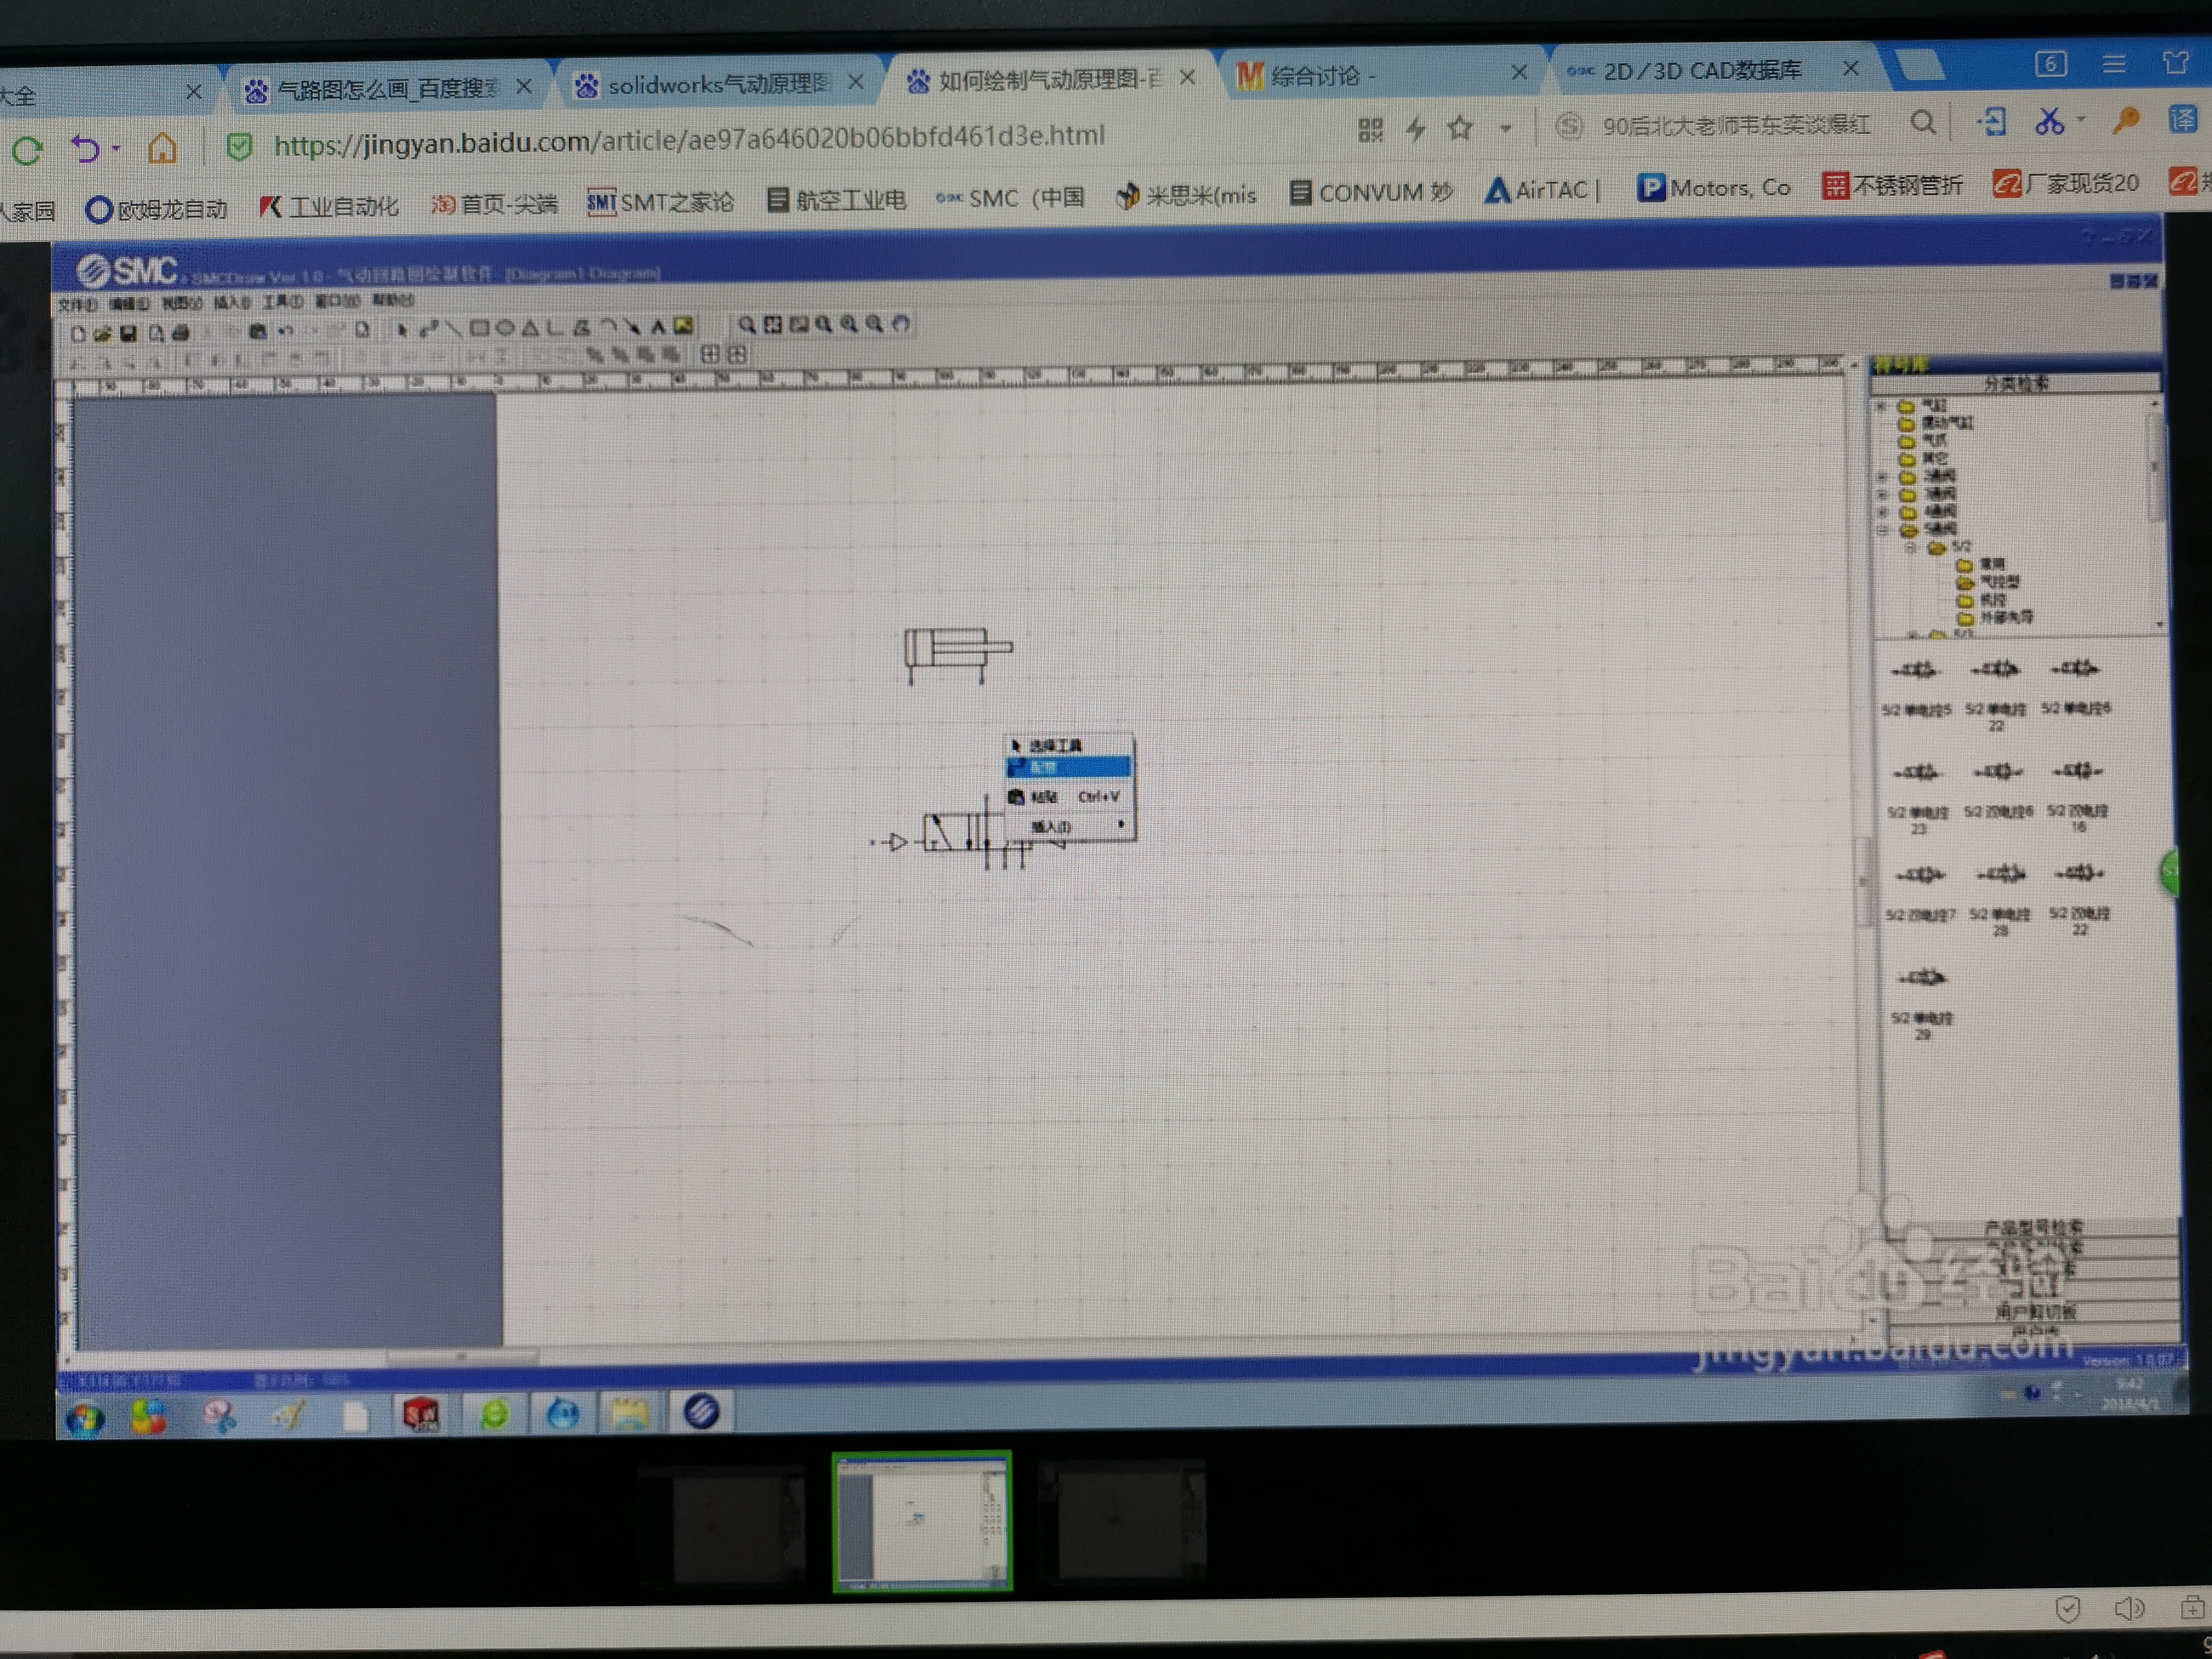
Task: Open the scissors tool dropdown arrow
Action: 2081,120
